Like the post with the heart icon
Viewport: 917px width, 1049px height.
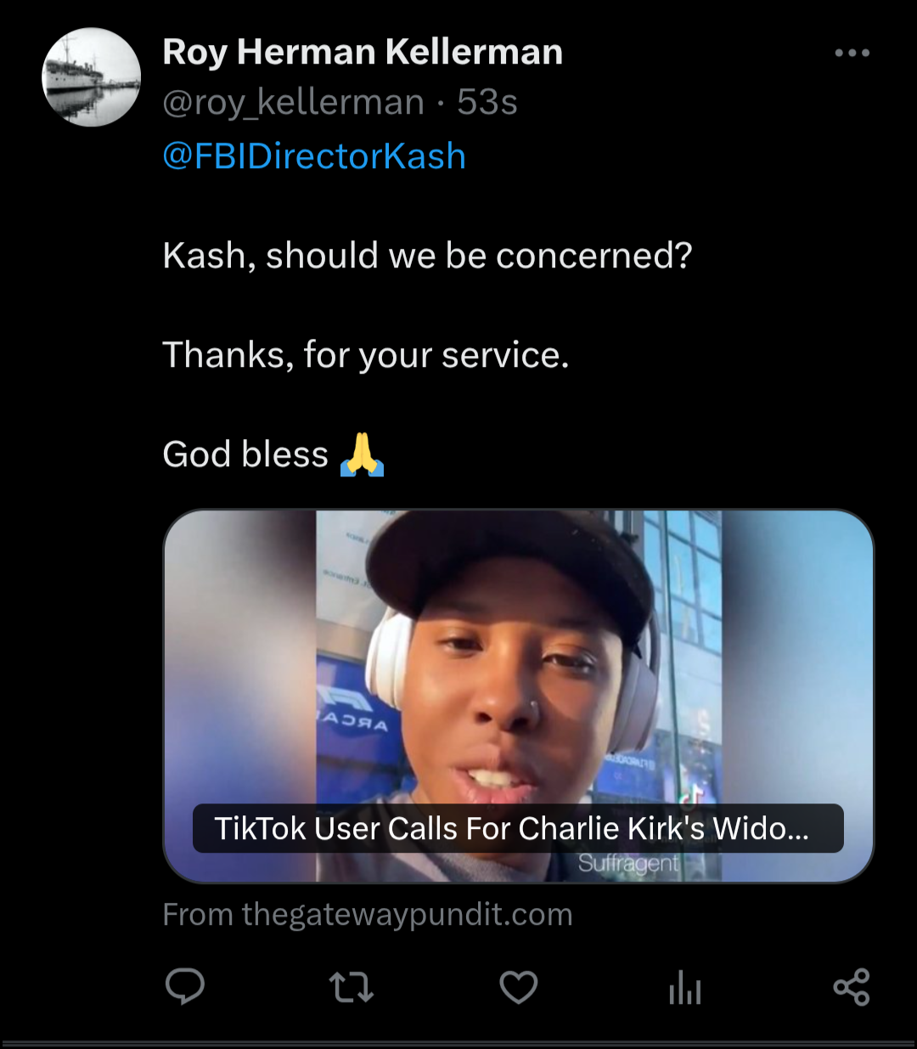point(518,987)
